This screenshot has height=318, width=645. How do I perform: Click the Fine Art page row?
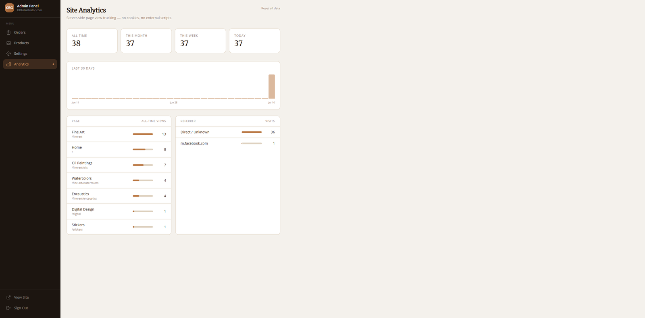(119, 134)
